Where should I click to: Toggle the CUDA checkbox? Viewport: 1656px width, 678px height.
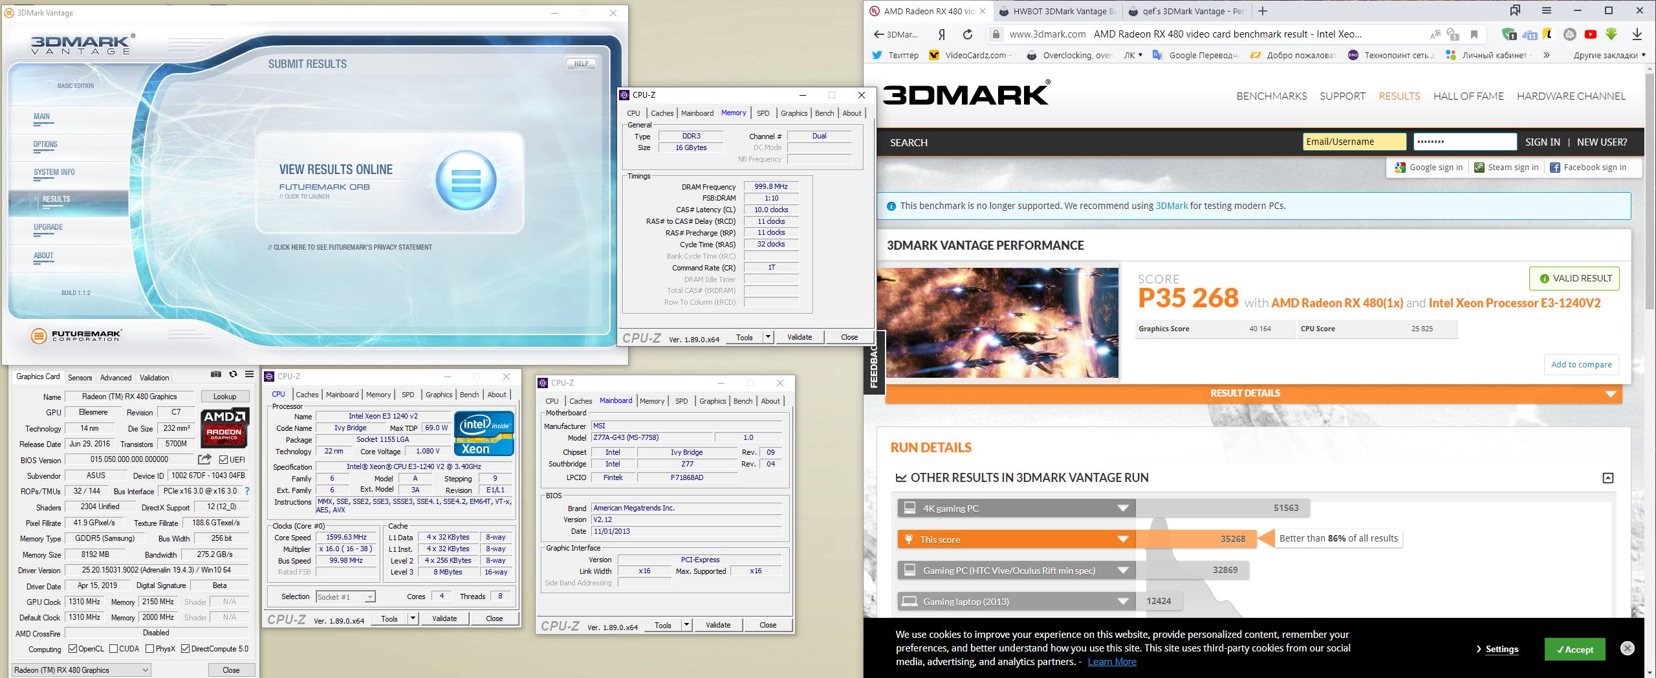pos(113,649)
